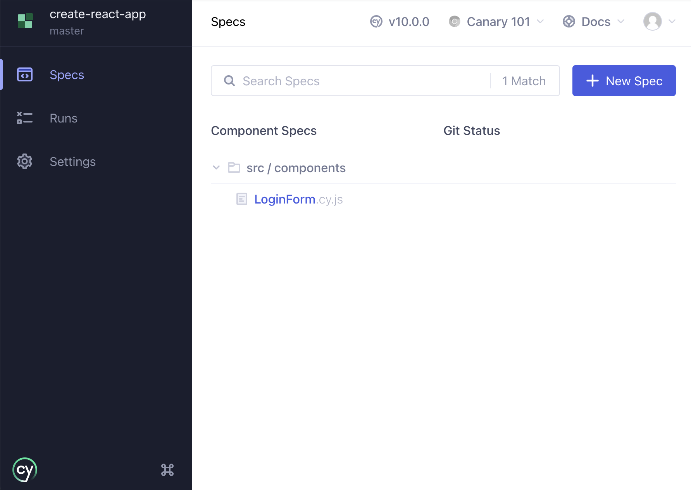Open the user account dropdown chevron
This screenshot has height=490, width=691.
(x=672, y=22)
